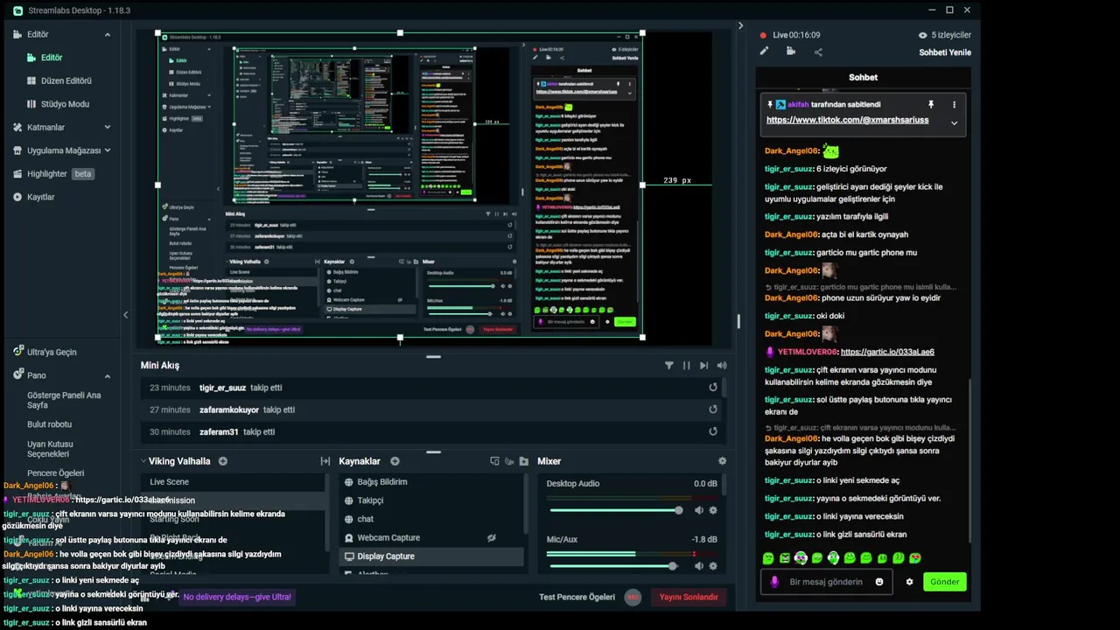1120x630 pixels.
Task: Open Mic/Aux source settings gear
Action: [x=713, y=566]
